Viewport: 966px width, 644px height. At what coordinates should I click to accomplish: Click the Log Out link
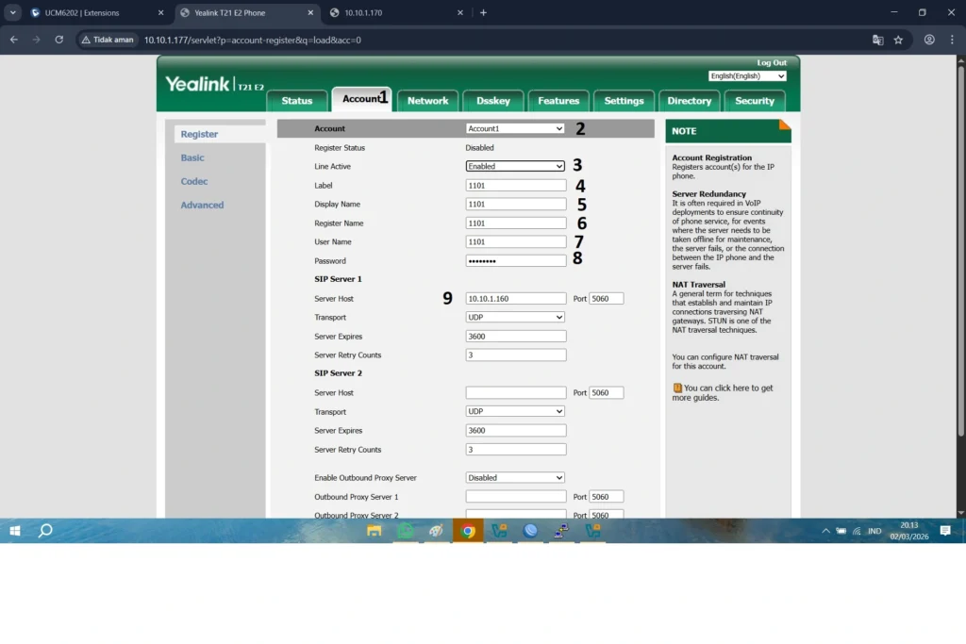[771, 63]
